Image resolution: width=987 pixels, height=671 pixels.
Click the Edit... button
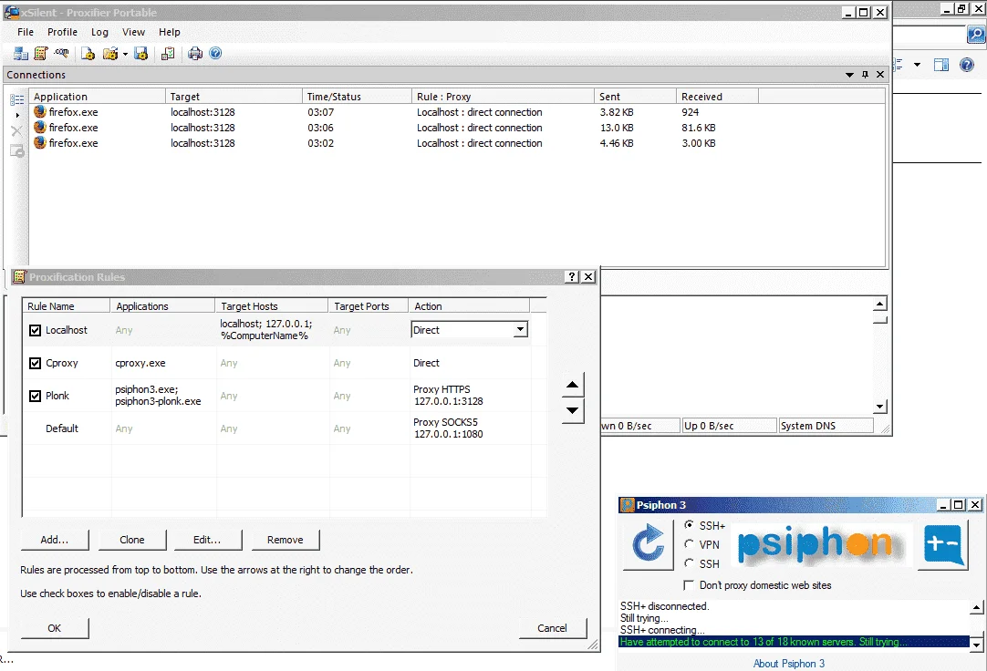207,540
